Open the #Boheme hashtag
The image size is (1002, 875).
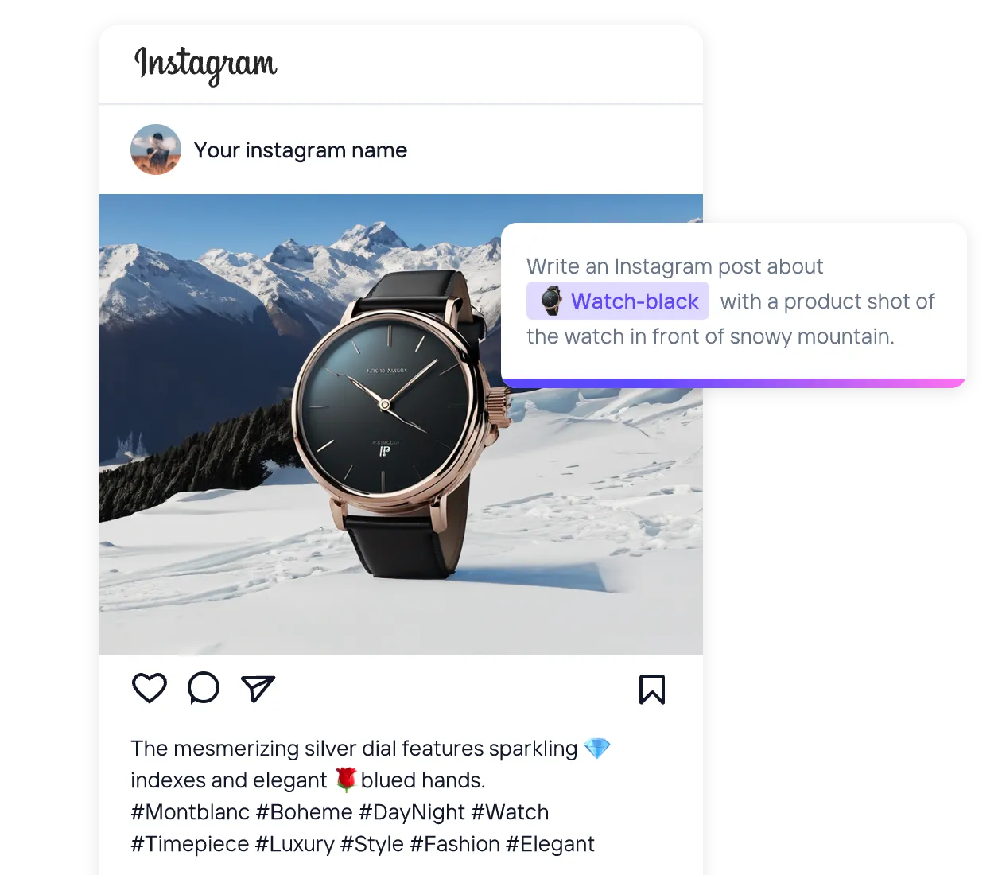coord(304,812)
